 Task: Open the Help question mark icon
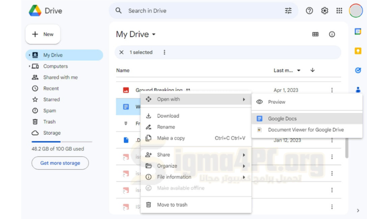point(309,10)
